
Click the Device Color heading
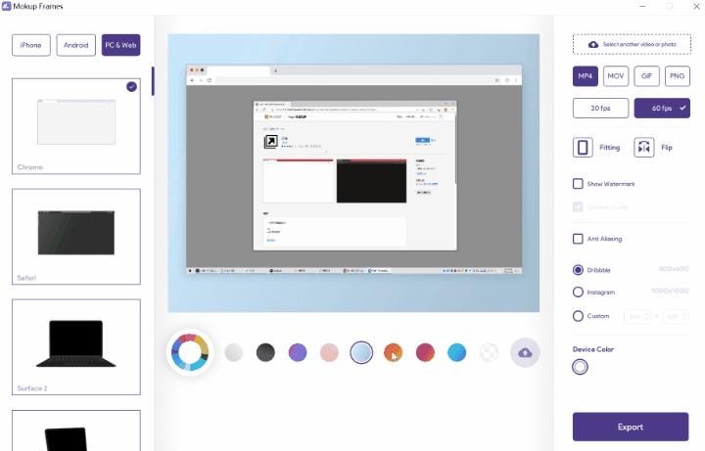pos(593,349)
